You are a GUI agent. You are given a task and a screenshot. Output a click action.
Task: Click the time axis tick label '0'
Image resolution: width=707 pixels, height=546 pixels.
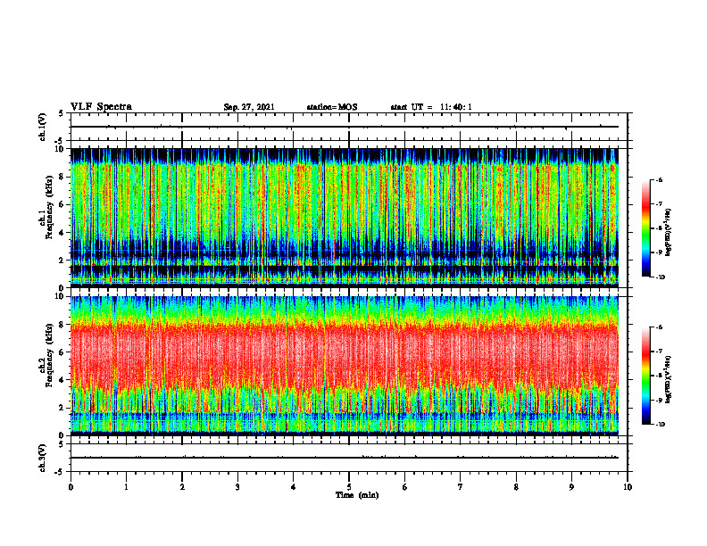coord(71,487)
